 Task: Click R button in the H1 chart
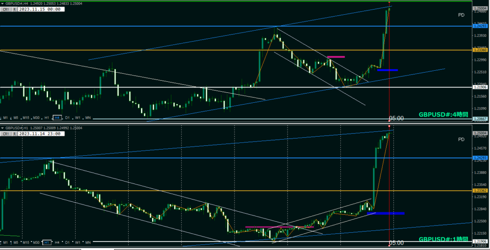tap(15, 133)
